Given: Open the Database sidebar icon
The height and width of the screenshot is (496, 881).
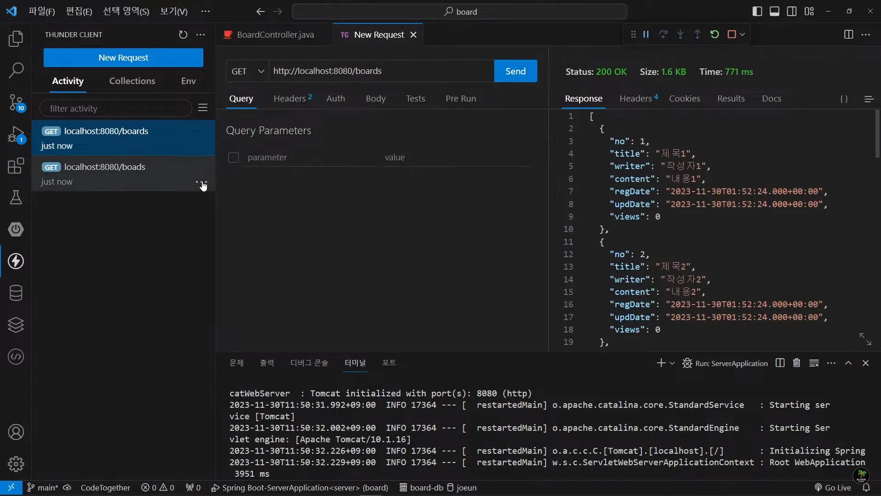Looking at the screenshot, I should tap(16, 293).
